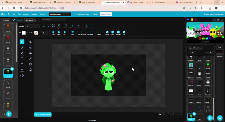Open the Edit menu

click(x=19, y=14)
